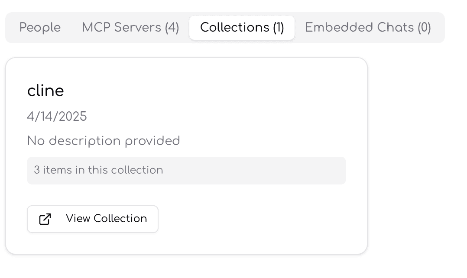
Task: Click the People label in the tab strip
Action: (x=39, y=27)
